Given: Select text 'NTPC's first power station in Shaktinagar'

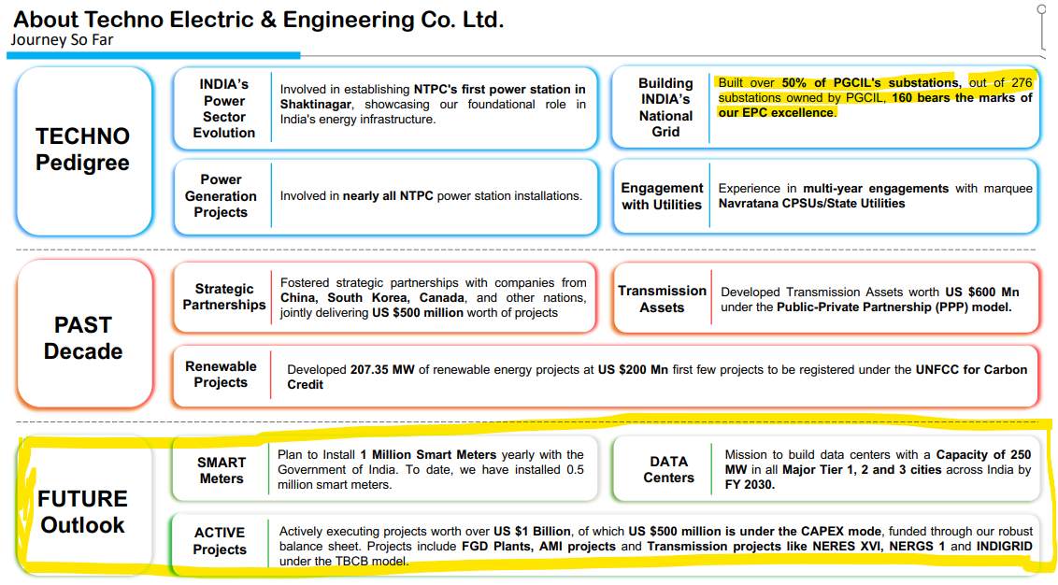Looking at the screenshot, I should 433,96.
